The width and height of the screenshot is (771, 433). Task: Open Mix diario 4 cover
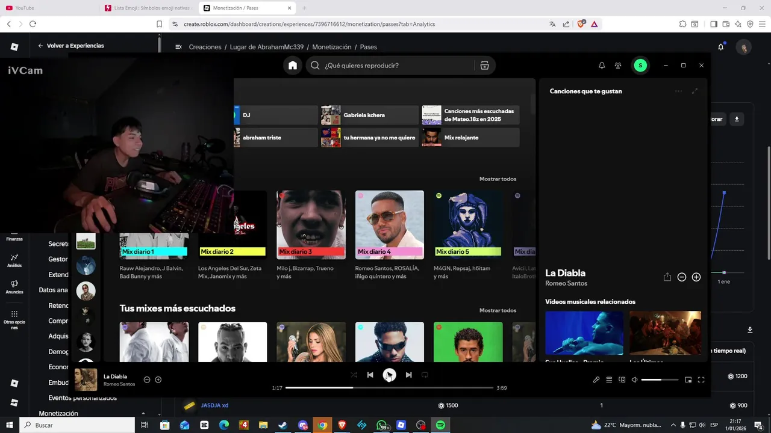[390, 225]
